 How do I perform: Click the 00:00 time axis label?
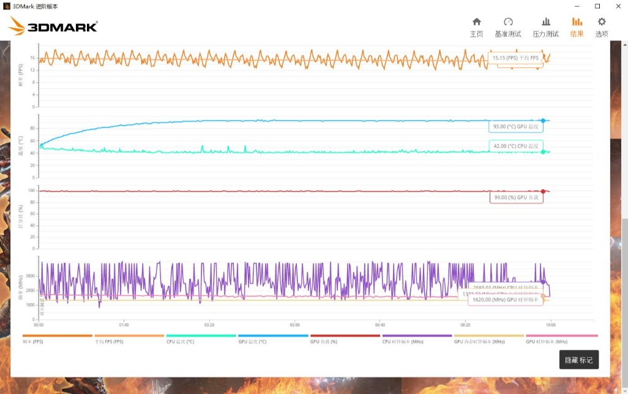coord(39,325)
